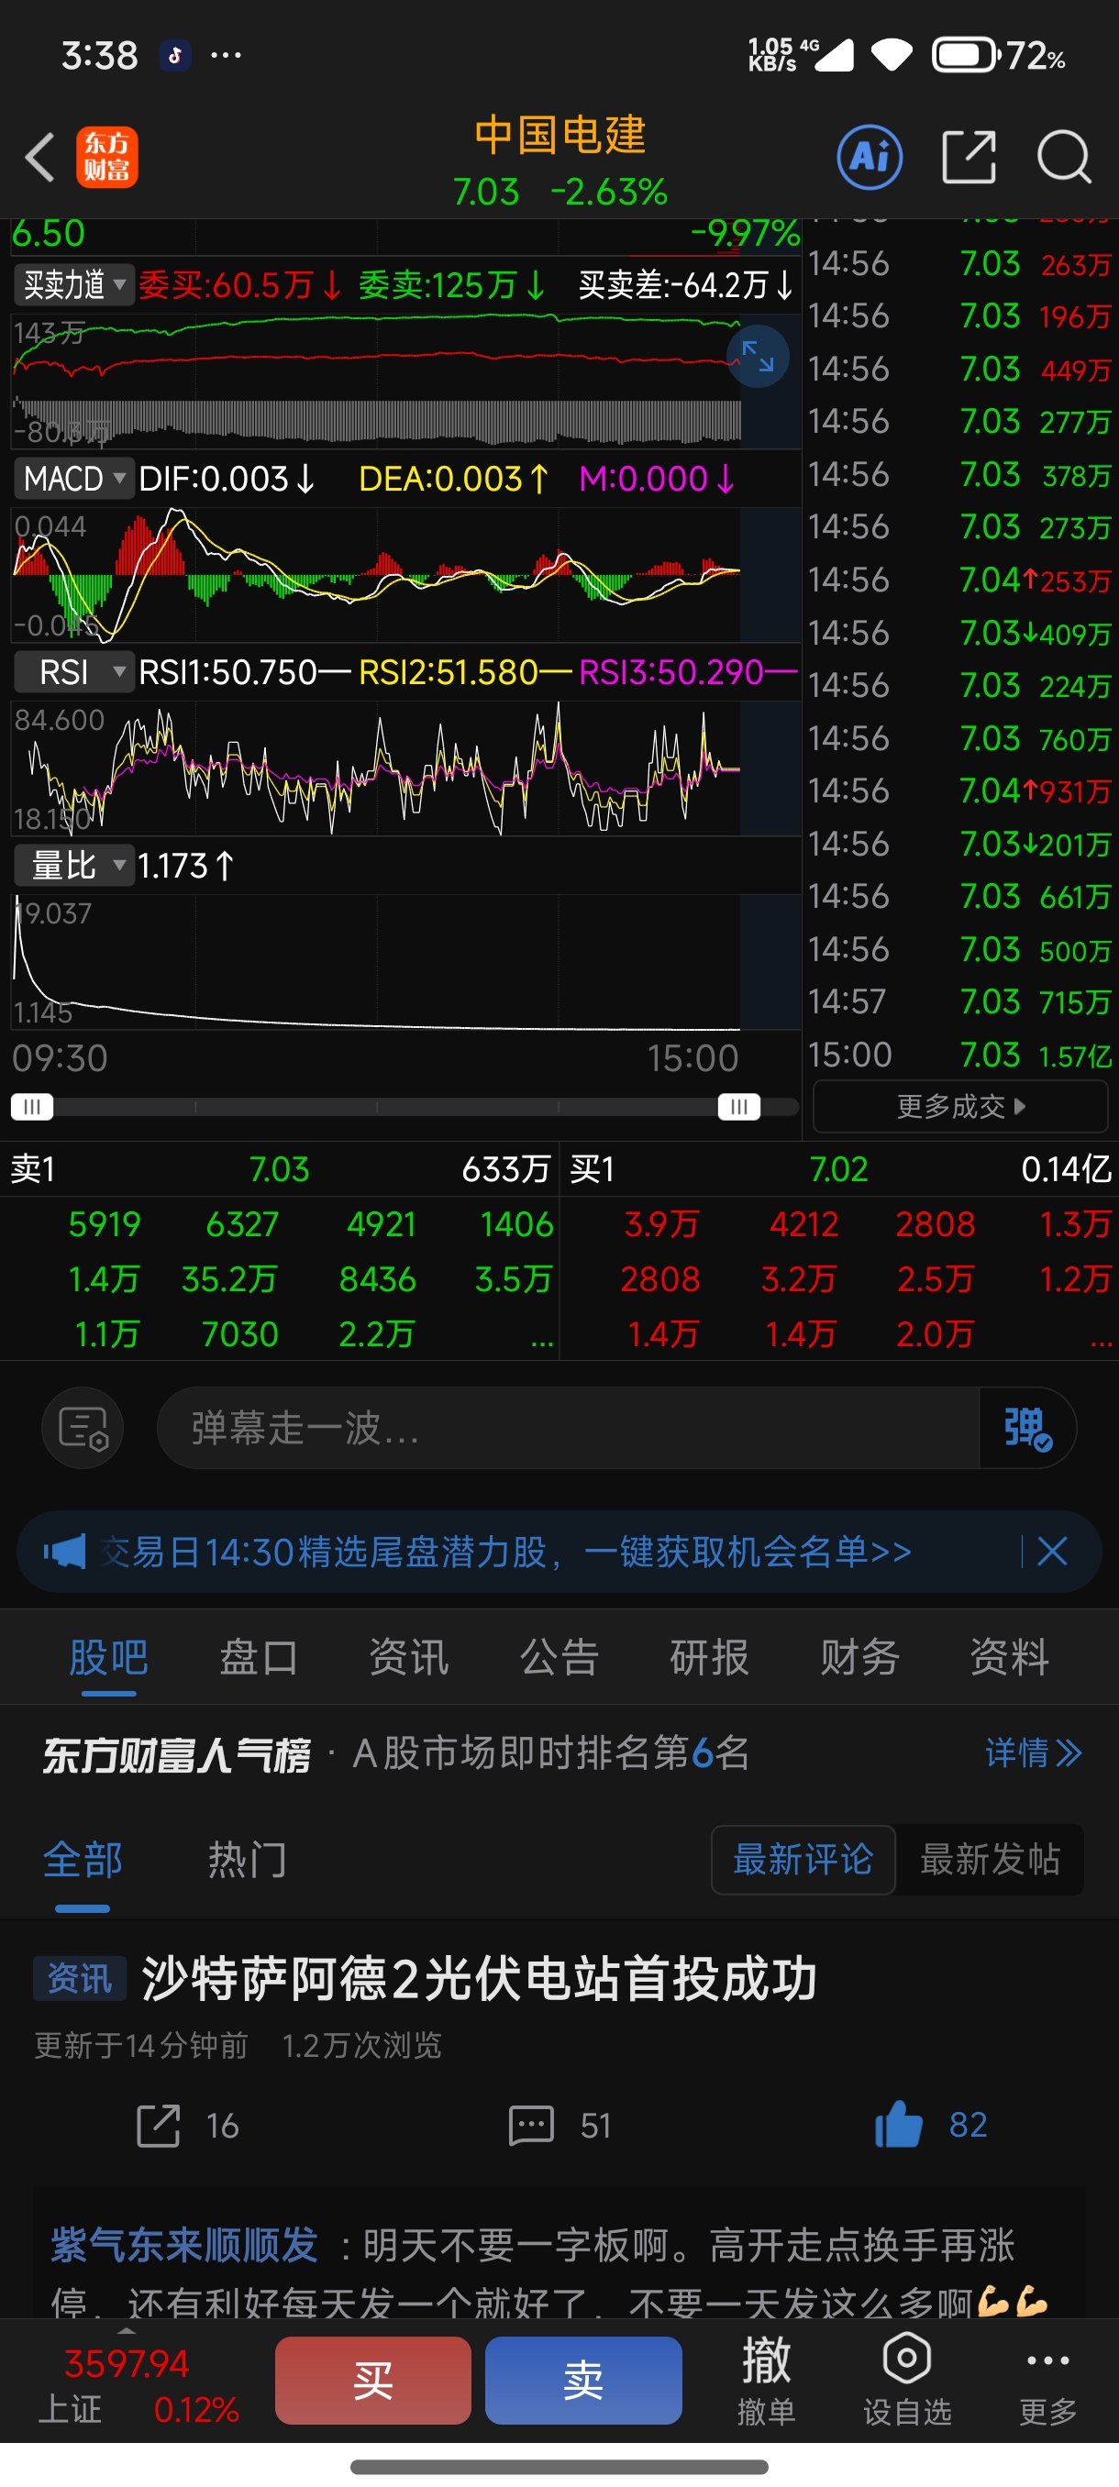
Task: Tap the back arrow icon
Action: click(x=39, y=157)
